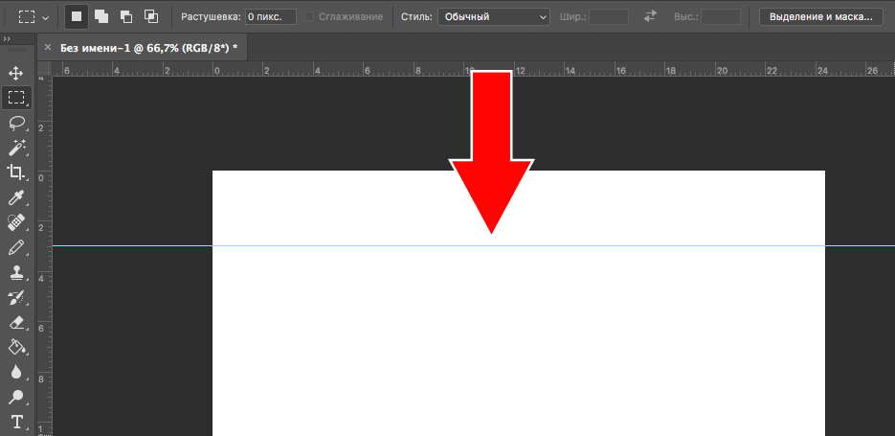Click the Выделение и маска button
This screenshot has height=436, width=895.
(820, 16)
